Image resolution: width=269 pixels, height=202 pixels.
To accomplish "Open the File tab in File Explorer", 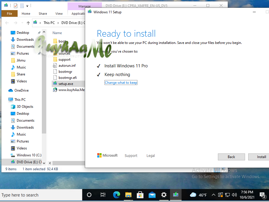I will [x=10, y=14].
